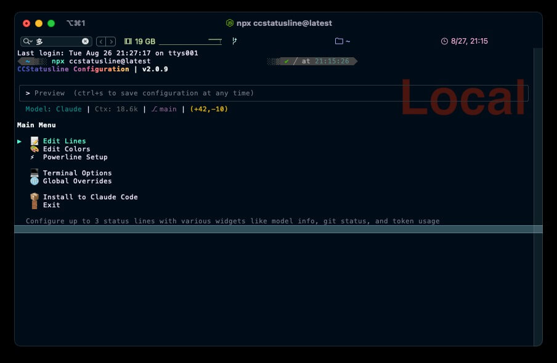Select the Terminal Options menu item
Screen dimensions: 557x363
pos(77,173)
